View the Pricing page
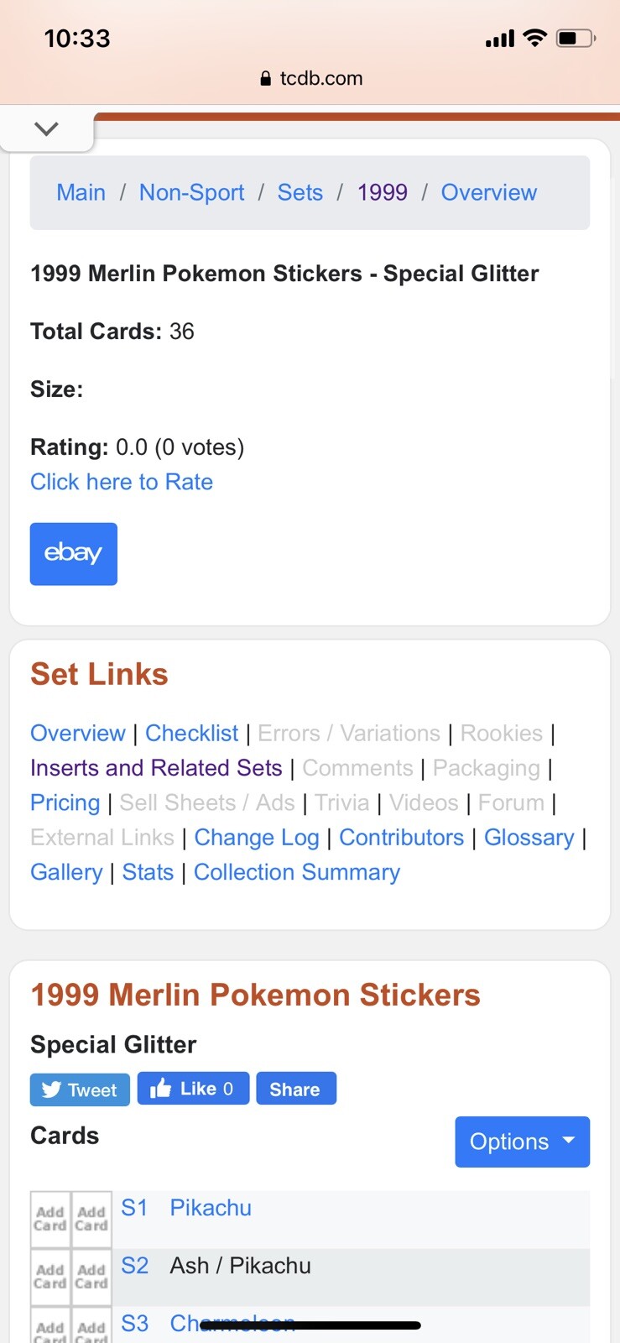 click(65, 802)
